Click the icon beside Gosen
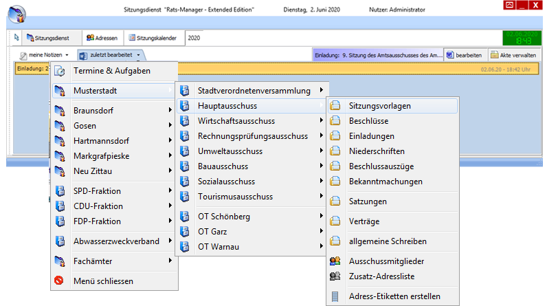Screen dimensions: 547x306 pos(60,126)
